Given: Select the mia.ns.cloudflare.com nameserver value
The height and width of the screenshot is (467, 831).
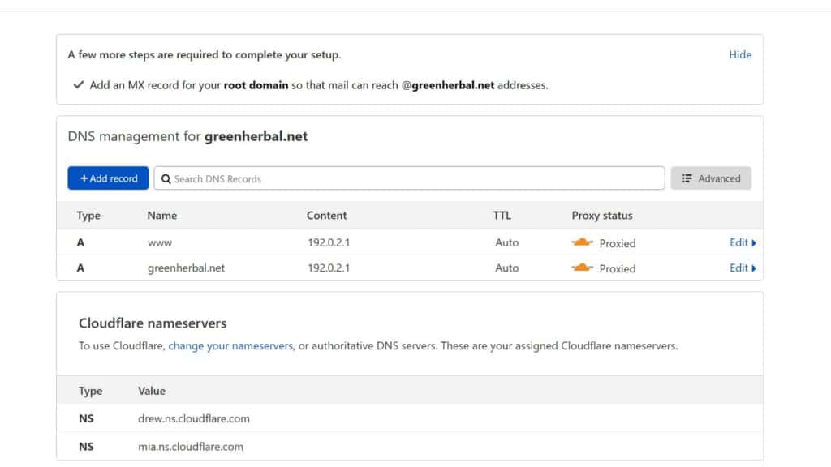Looking at the screenshot, I should [191, 446].
